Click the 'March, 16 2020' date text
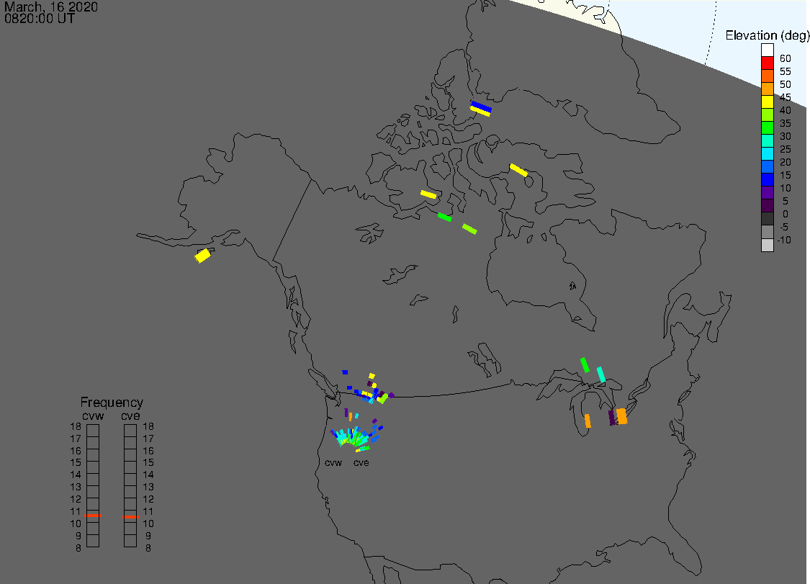 coord(50,6)
